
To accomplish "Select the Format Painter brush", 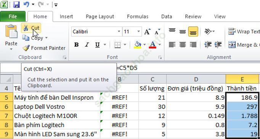I will (x=44, y=48).
